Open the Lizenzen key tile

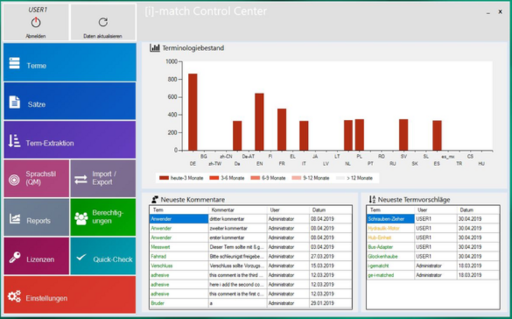pyautogui.click(x=36, y=258)
